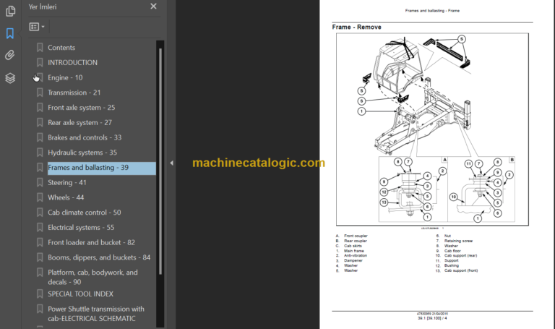Jump to Transmission - 21 bookmark
This screenshot has height=329, width=555.
74,93
